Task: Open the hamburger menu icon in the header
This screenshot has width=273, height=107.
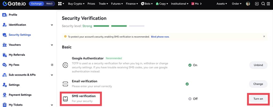Action: click(268, 4)
